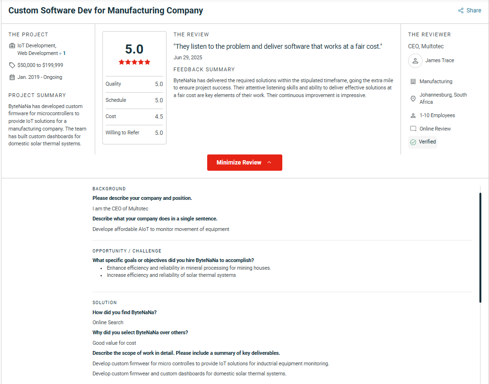The image size is (489, 384).
Task: Click the Minimize Review chevron arrow
Action: click(x=269, y=163)
